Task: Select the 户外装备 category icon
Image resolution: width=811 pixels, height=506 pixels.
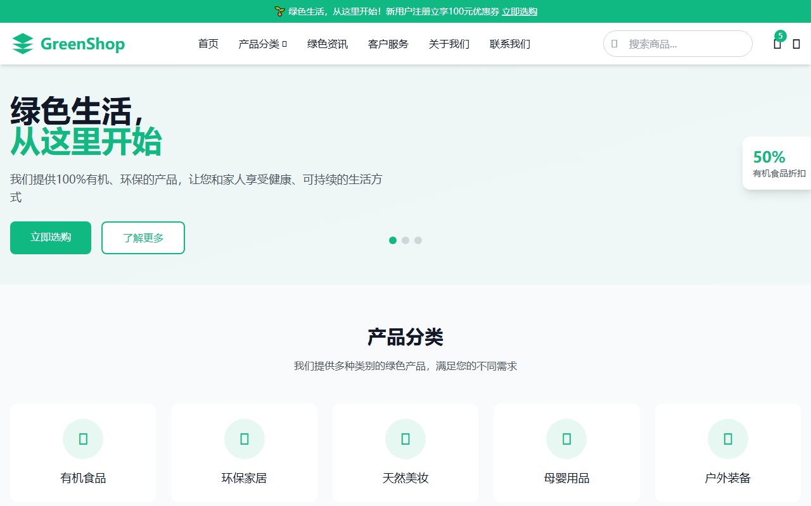Action: tap(727, 438)
